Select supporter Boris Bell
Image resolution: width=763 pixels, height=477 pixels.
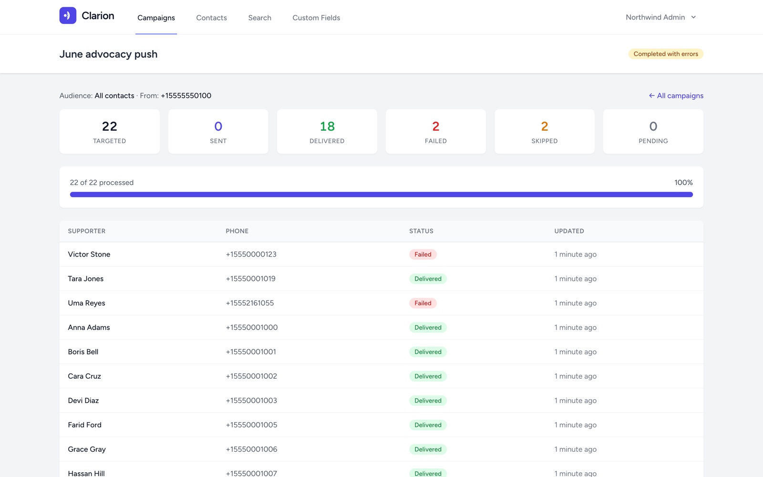pos(83,352)
